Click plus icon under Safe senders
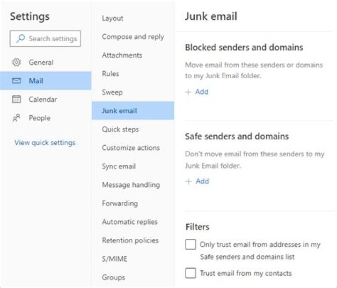 tap(188, 182)
